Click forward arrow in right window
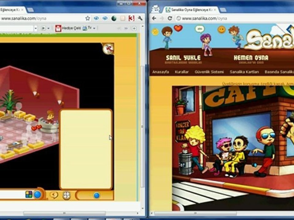Image resolution: width=294 pixels, height=220 pixels. tap(162, 18)
